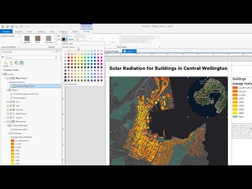The image size is (252, 189).
Task: Click the open project icon in quick access toolbar
Action: tap(7, 27)
